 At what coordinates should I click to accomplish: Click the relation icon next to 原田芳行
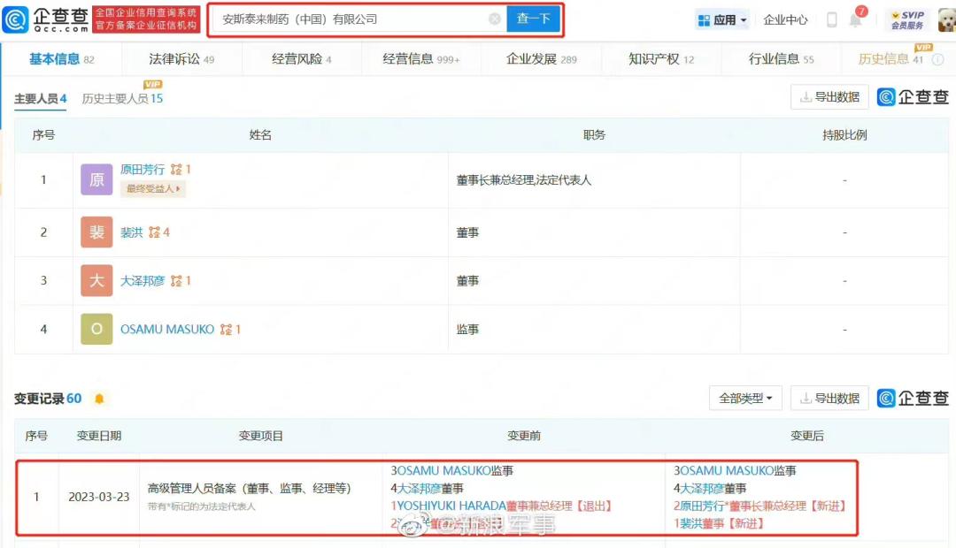pos(176,169)
